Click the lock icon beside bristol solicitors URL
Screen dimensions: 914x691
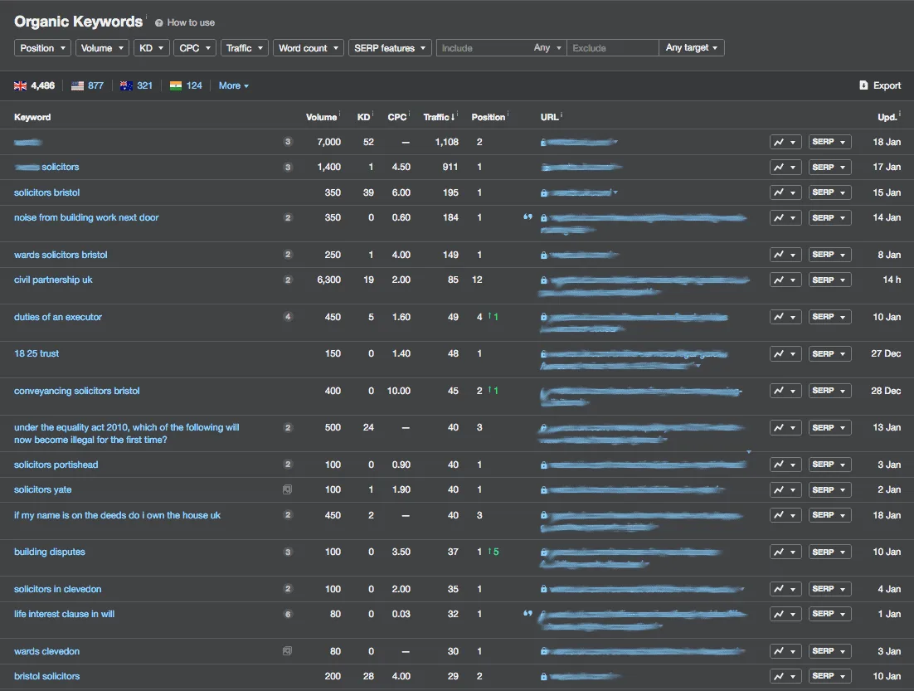coord(543,677)
